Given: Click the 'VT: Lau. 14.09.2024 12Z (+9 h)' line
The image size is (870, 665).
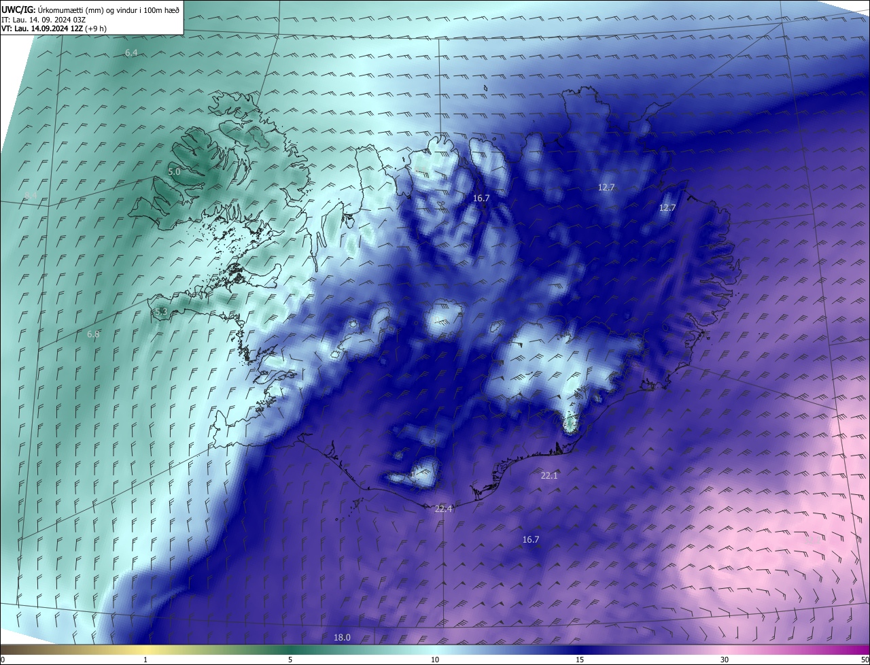Looking at the screenshot, I should click(x=54, y=29).
